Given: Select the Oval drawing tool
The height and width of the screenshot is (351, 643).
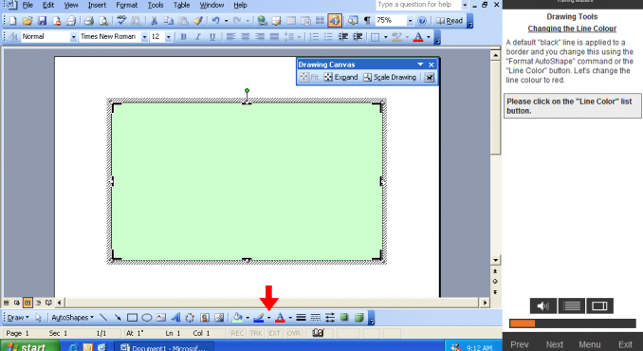Looking at the screenshot, I should [147, 318].
